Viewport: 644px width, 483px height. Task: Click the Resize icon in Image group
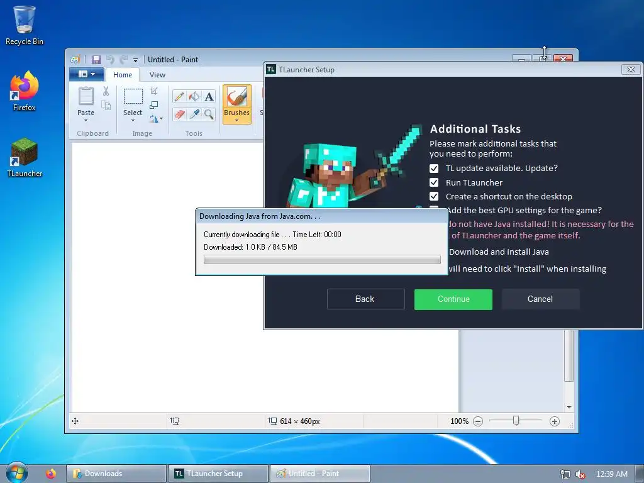(153, 105)
